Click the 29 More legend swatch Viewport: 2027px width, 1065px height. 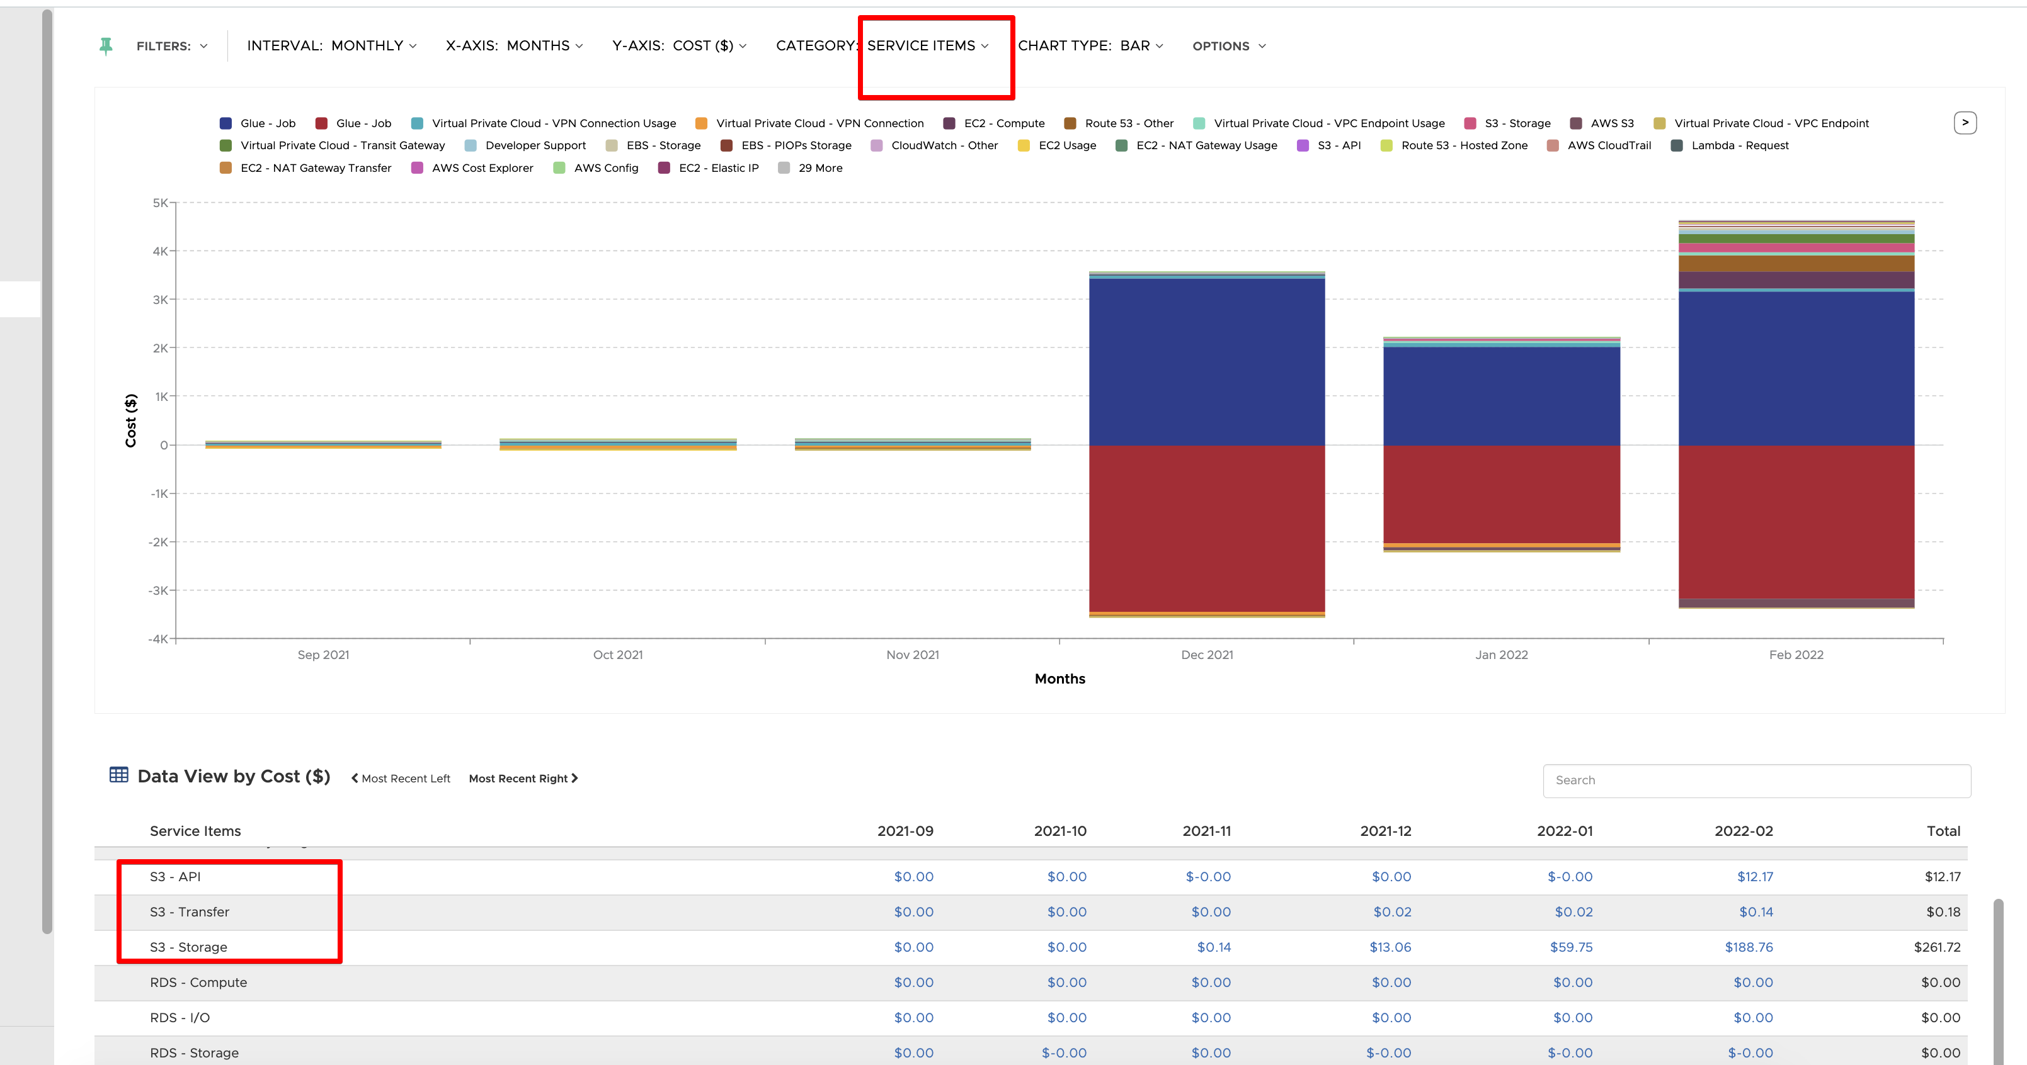[784, 168]
